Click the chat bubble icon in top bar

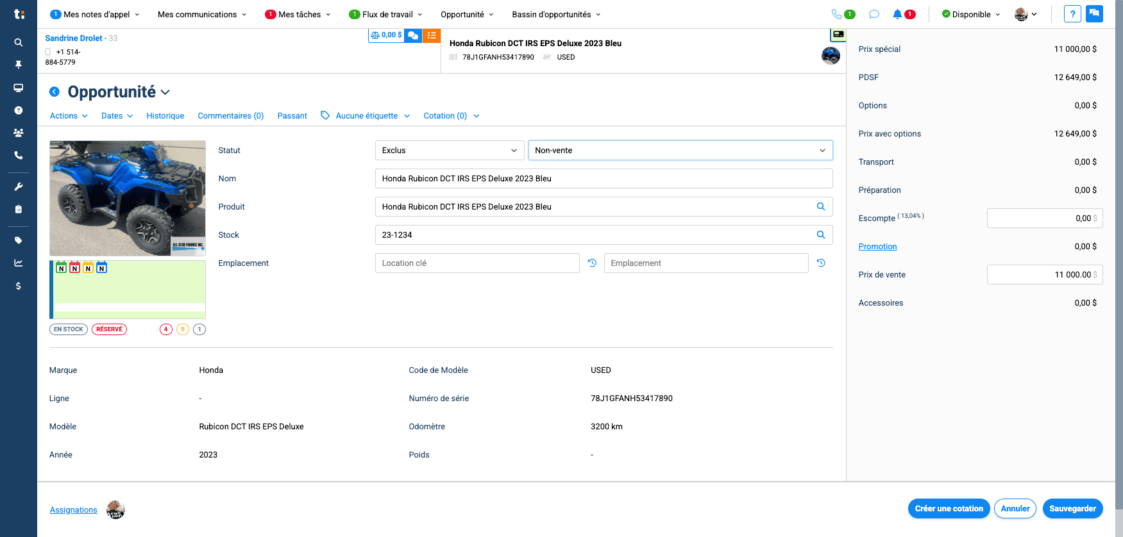874,14
